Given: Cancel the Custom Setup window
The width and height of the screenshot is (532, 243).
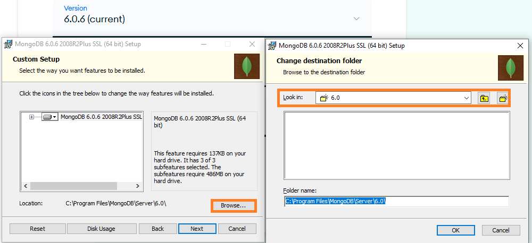Looking at the screenshot, I should [x=237, y=229].
